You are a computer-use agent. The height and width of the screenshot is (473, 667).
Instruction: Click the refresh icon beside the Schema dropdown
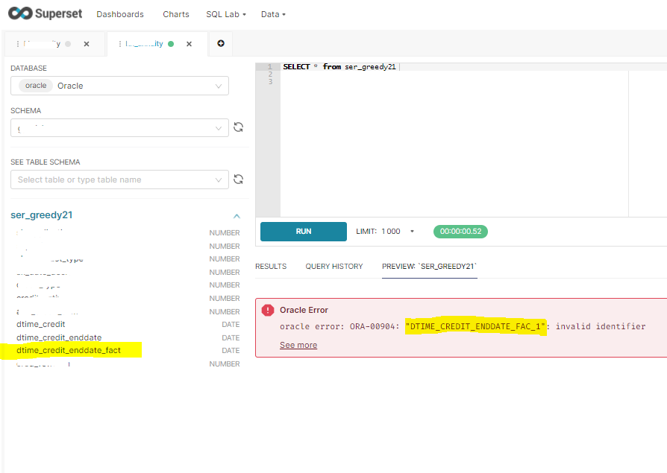[238, 127]
